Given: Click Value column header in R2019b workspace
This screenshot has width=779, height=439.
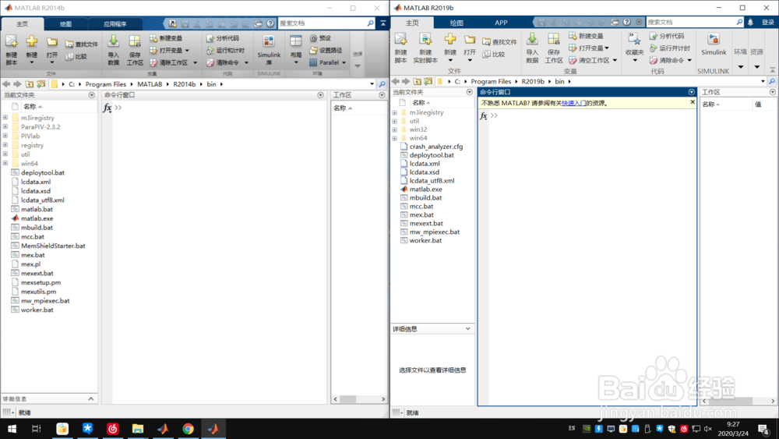Looking at the screenshot, I should point(758,104).
